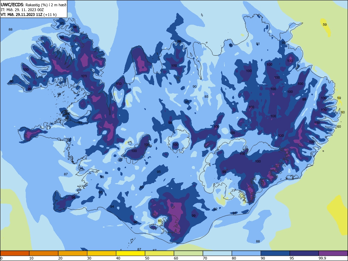Click the "70" legend tick label

[205, 258]
